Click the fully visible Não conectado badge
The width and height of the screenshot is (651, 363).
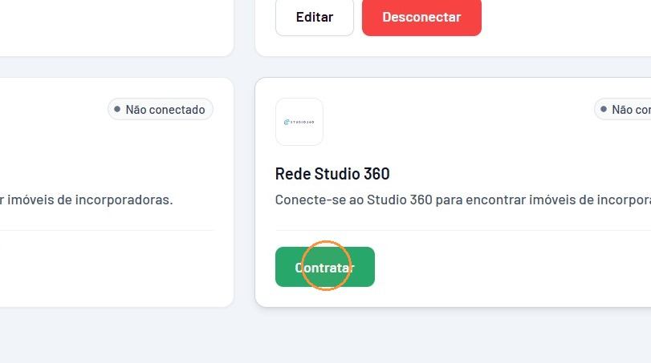click(161, 110)
